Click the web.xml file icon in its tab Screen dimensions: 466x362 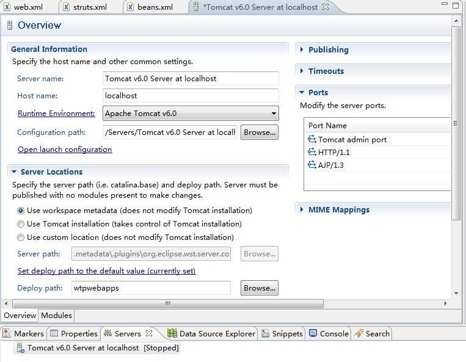[x=7, y=7]
